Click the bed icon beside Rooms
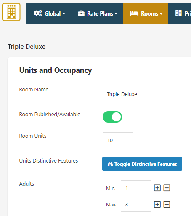191x216 pixels. [x=134, y=13]
